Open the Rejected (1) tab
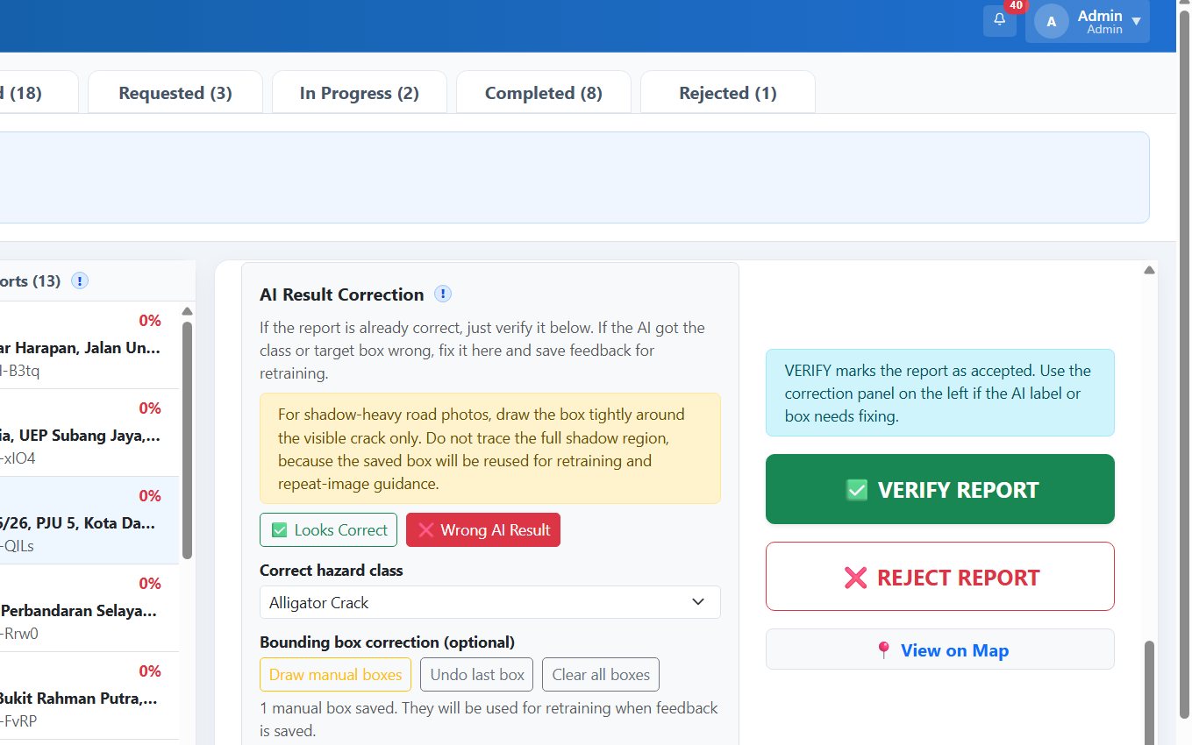This screenshot has width=1192, height=745. [x=728, y=92]
